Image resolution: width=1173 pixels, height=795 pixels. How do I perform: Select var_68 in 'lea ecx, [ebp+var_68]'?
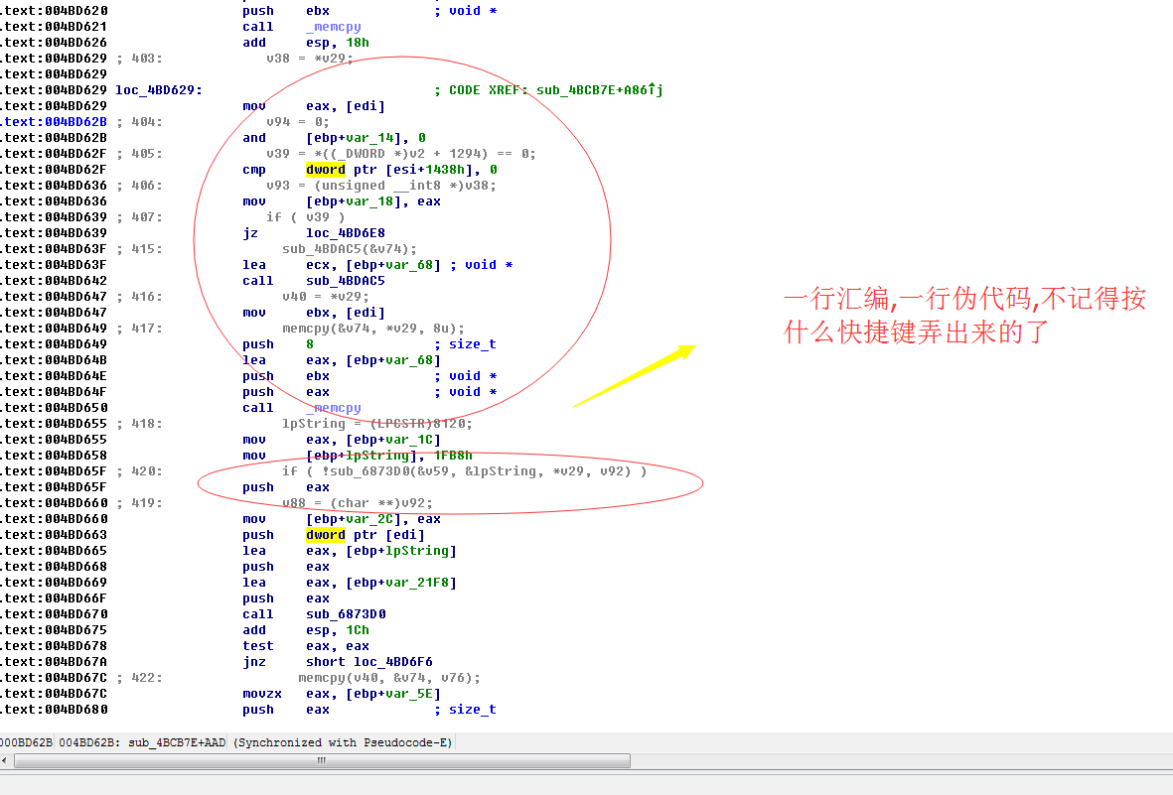(x=408, y=266)
